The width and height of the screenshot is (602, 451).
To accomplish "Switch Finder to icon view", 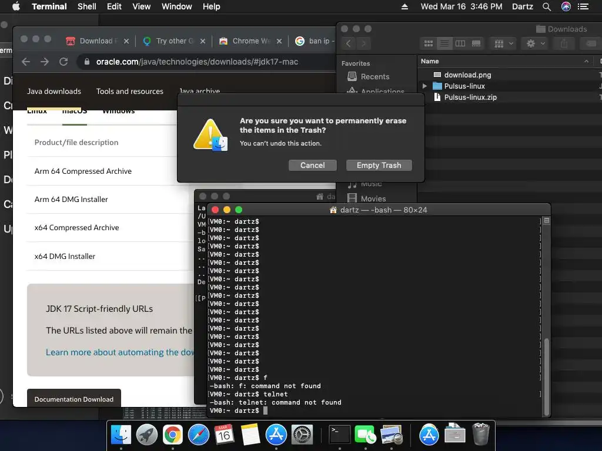I will [429, 43].
